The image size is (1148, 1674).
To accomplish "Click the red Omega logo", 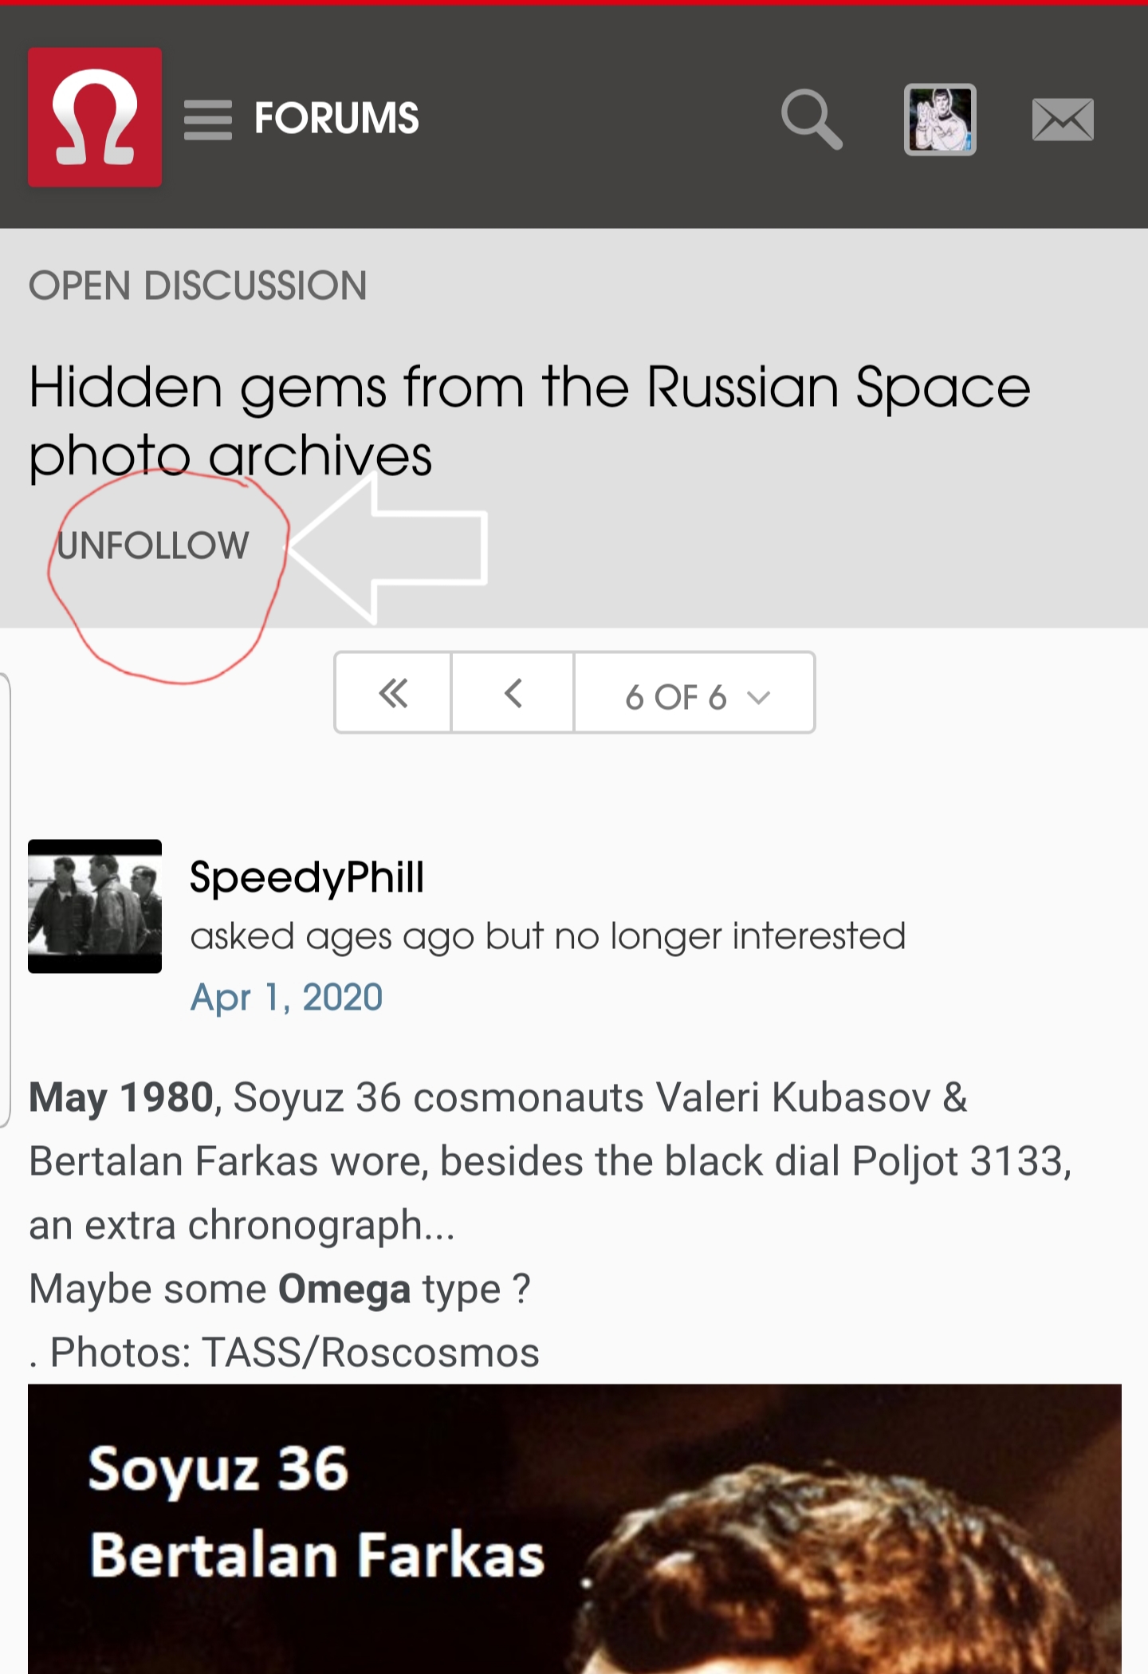I will 95,117.
